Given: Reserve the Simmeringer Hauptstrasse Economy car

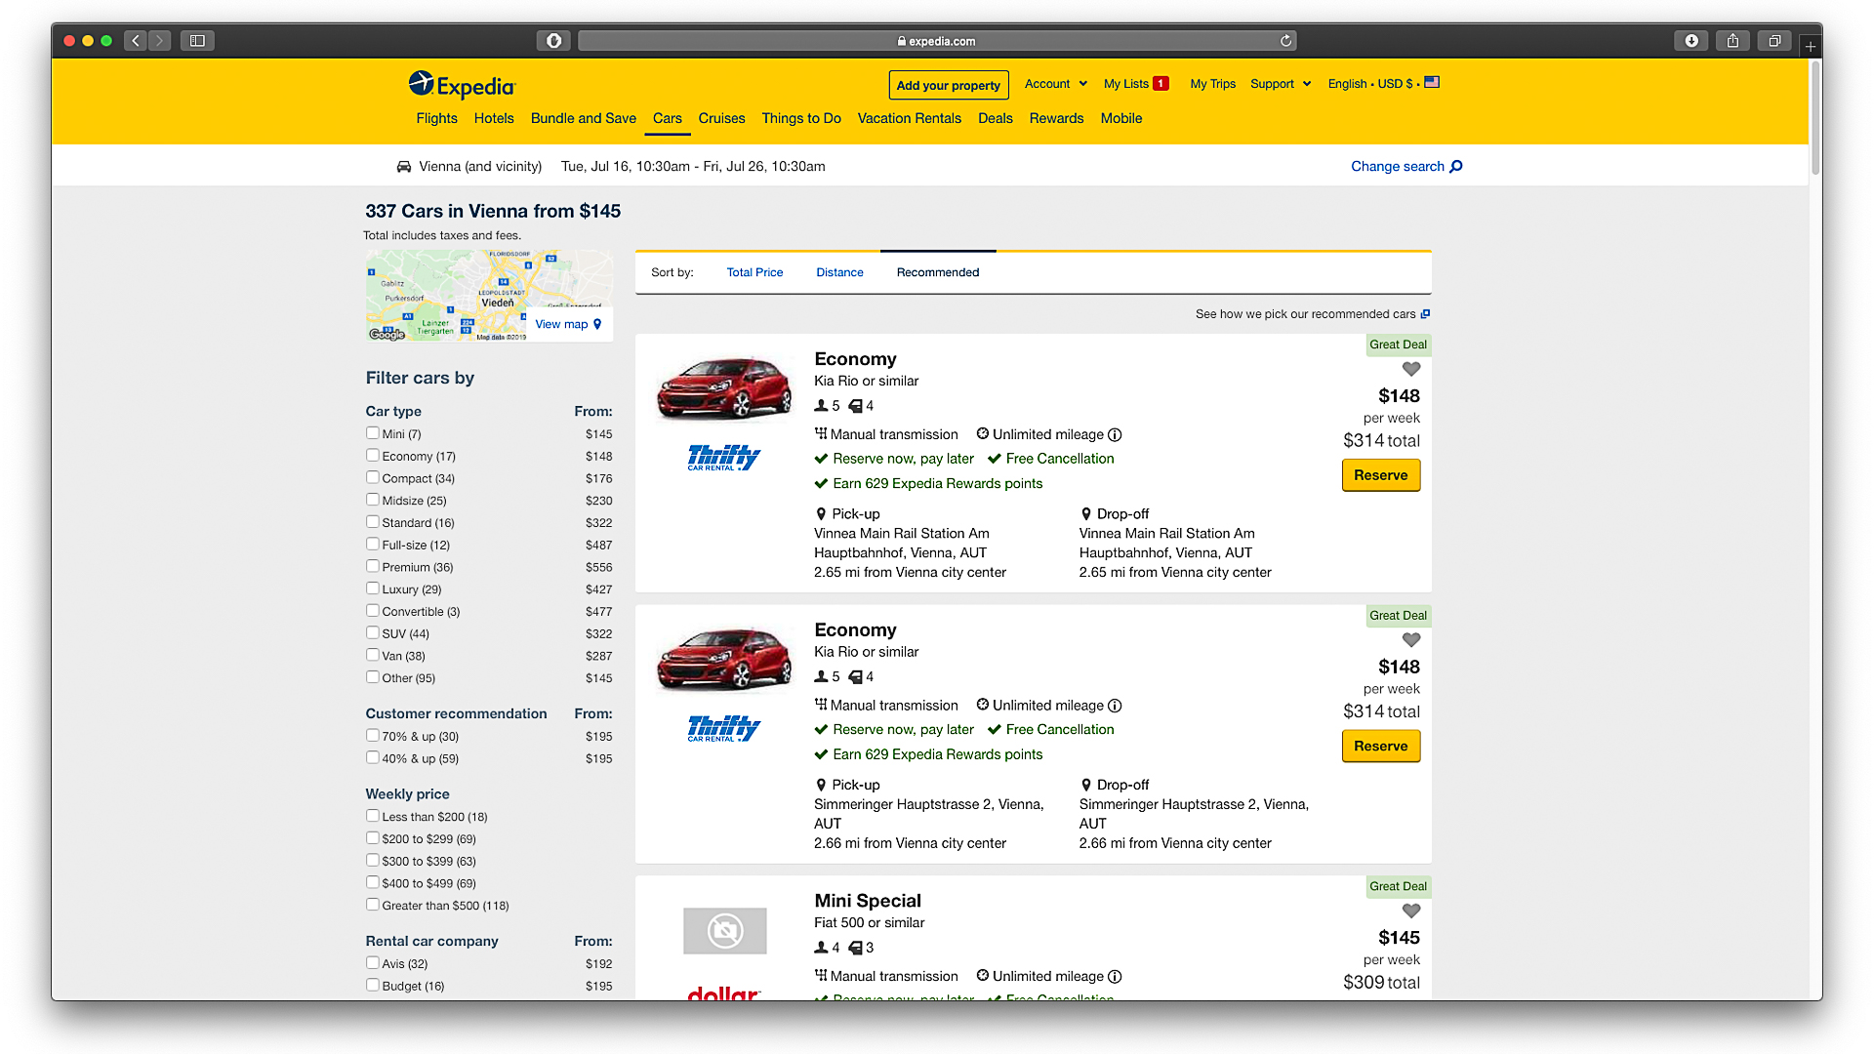Looking at the screenshot, I should [x=1381, y=747].
